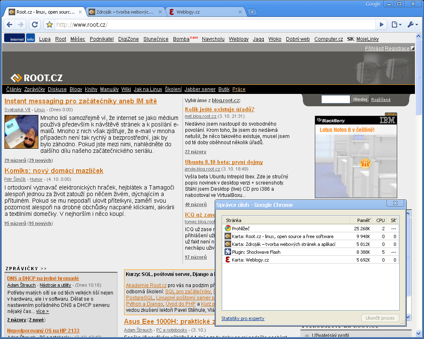The height and width of the screenshot is (339, 424).
Task: Sort task list by CPU column
Action: click(379, 220)
